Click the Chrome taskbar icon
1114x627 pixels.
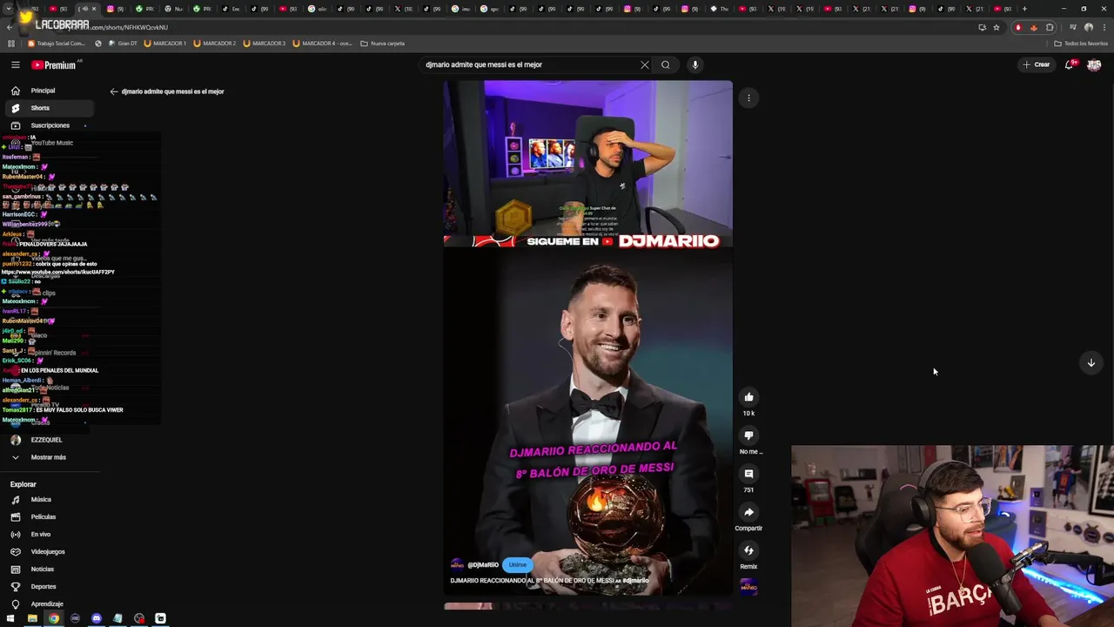[x=54, y=618]
